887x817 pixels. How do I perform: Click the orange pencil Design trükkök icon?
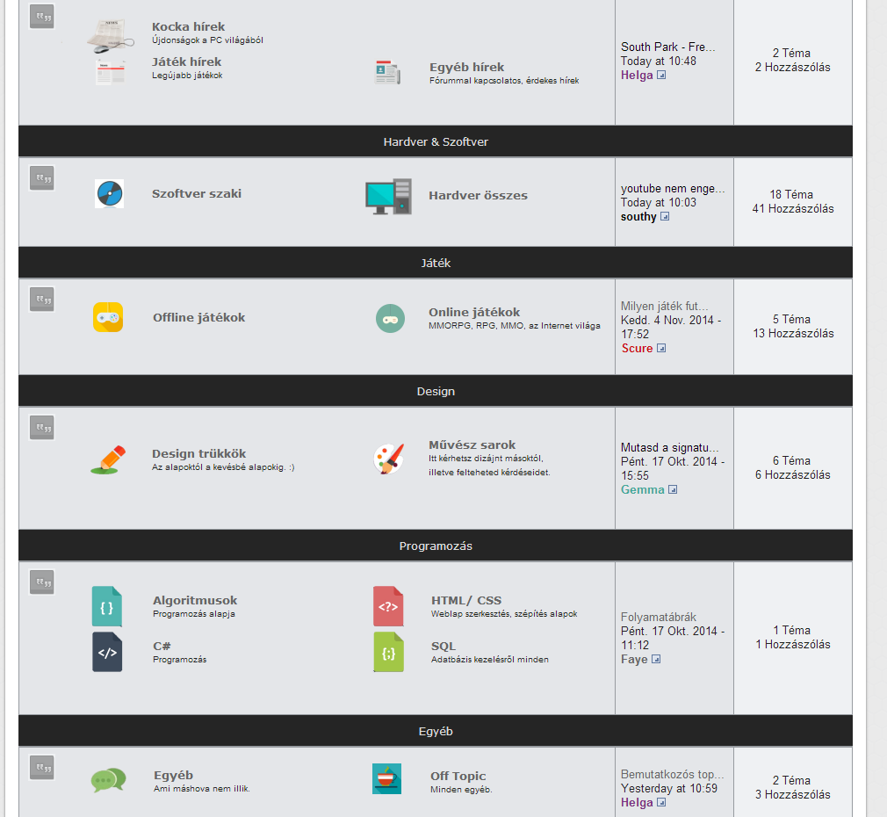point(109,460)
